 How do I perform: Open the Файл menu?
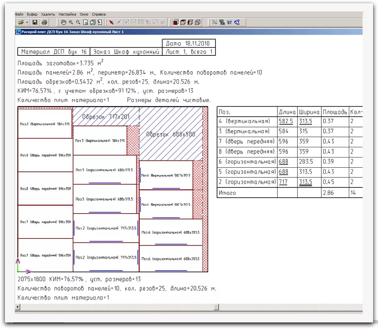(x=19, y=14)
